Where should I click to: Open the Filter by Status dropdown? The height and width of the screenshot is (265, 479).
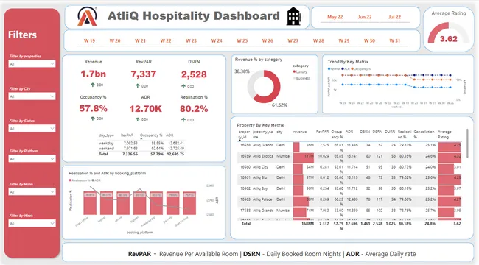pos(32,129)
